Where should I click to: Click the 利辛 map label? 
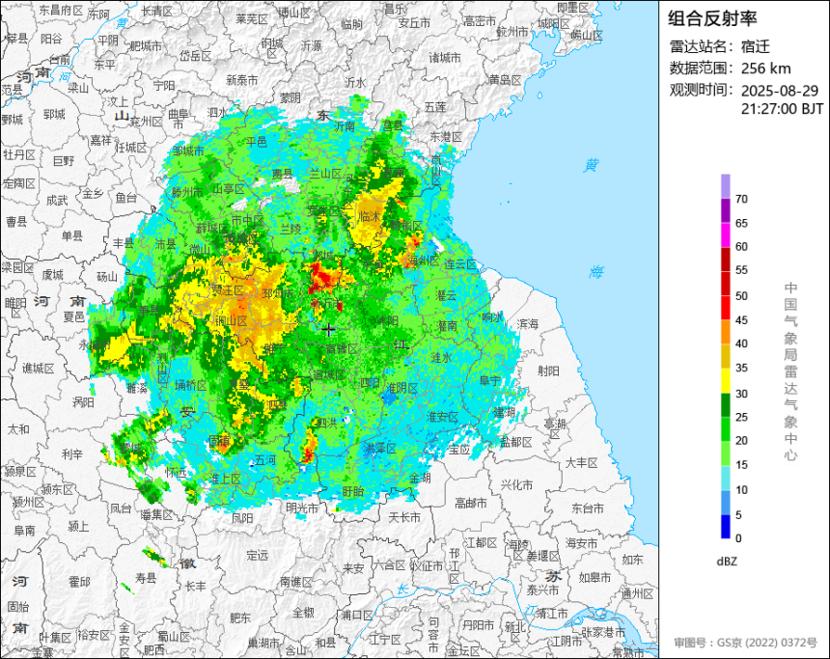[x=72, y=453]
